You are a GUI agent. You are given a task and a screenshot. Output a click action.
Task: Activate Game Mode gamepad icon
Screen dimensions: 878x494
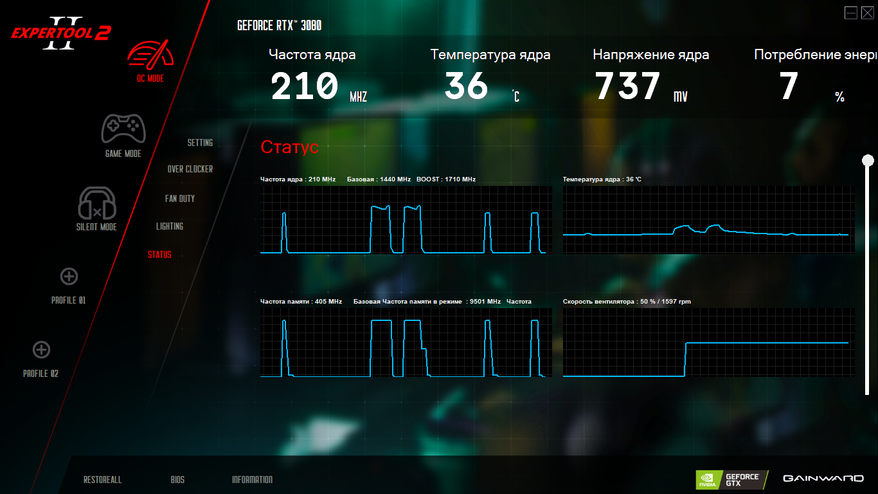coord(123,129)
